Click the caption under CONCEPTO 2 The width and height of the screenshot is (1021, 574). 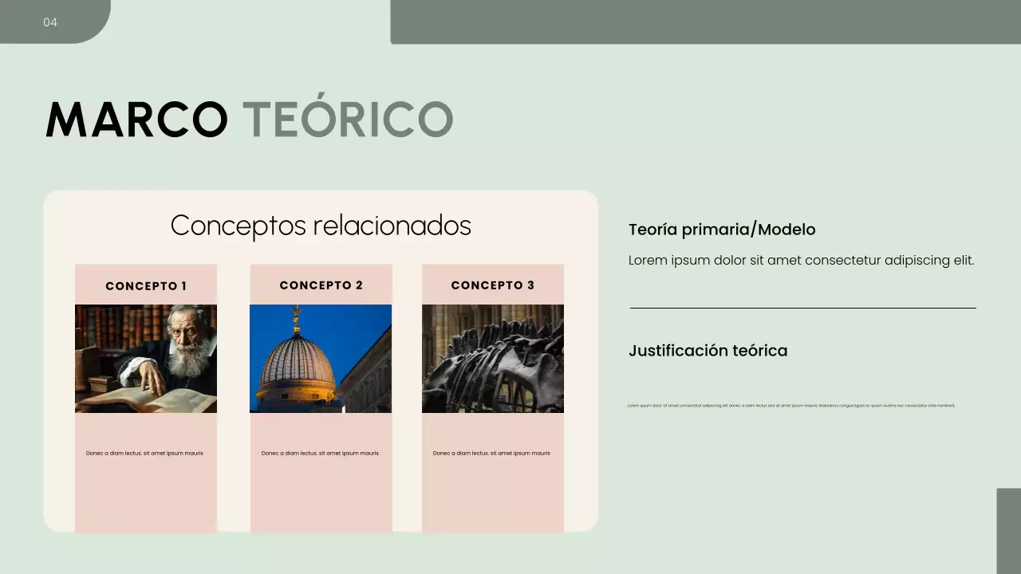point(321,453)
